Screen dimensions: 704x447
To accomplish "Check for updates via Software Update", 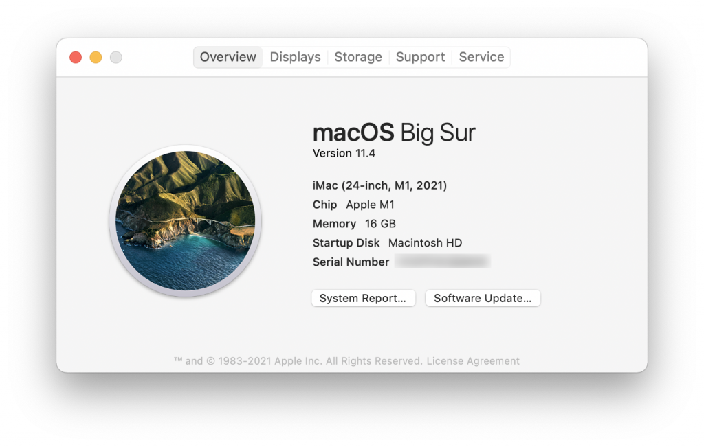I will pyautogui.click(x=483, y=298).
